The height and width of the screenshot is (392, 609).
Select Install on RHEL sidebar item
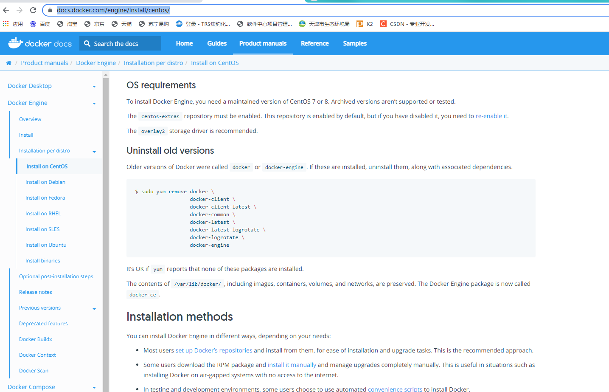click(x=43, y=214)
